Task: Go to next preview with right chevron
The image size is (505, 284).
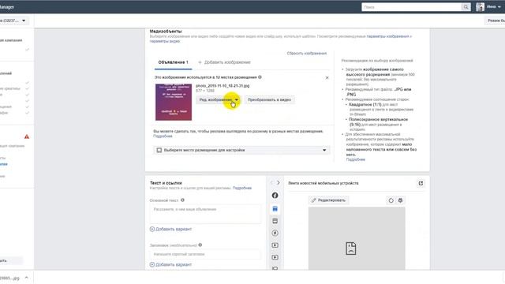Action: point(279,183)
